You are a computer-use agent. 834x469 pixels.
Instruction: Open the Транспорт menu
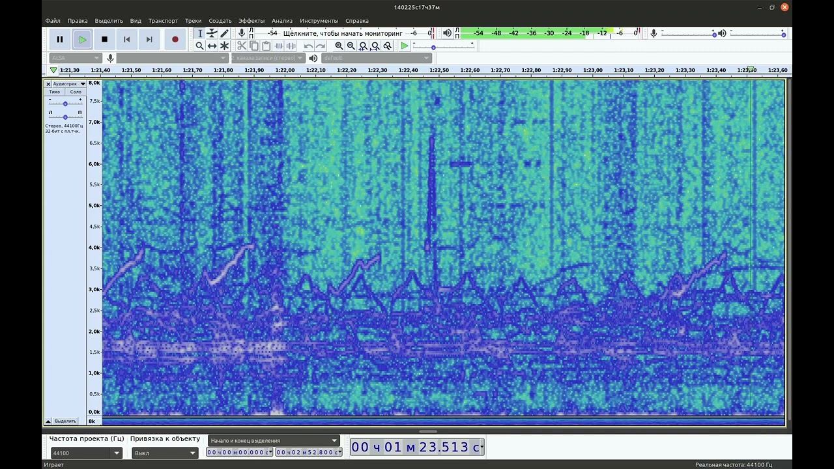pos(163,21)
